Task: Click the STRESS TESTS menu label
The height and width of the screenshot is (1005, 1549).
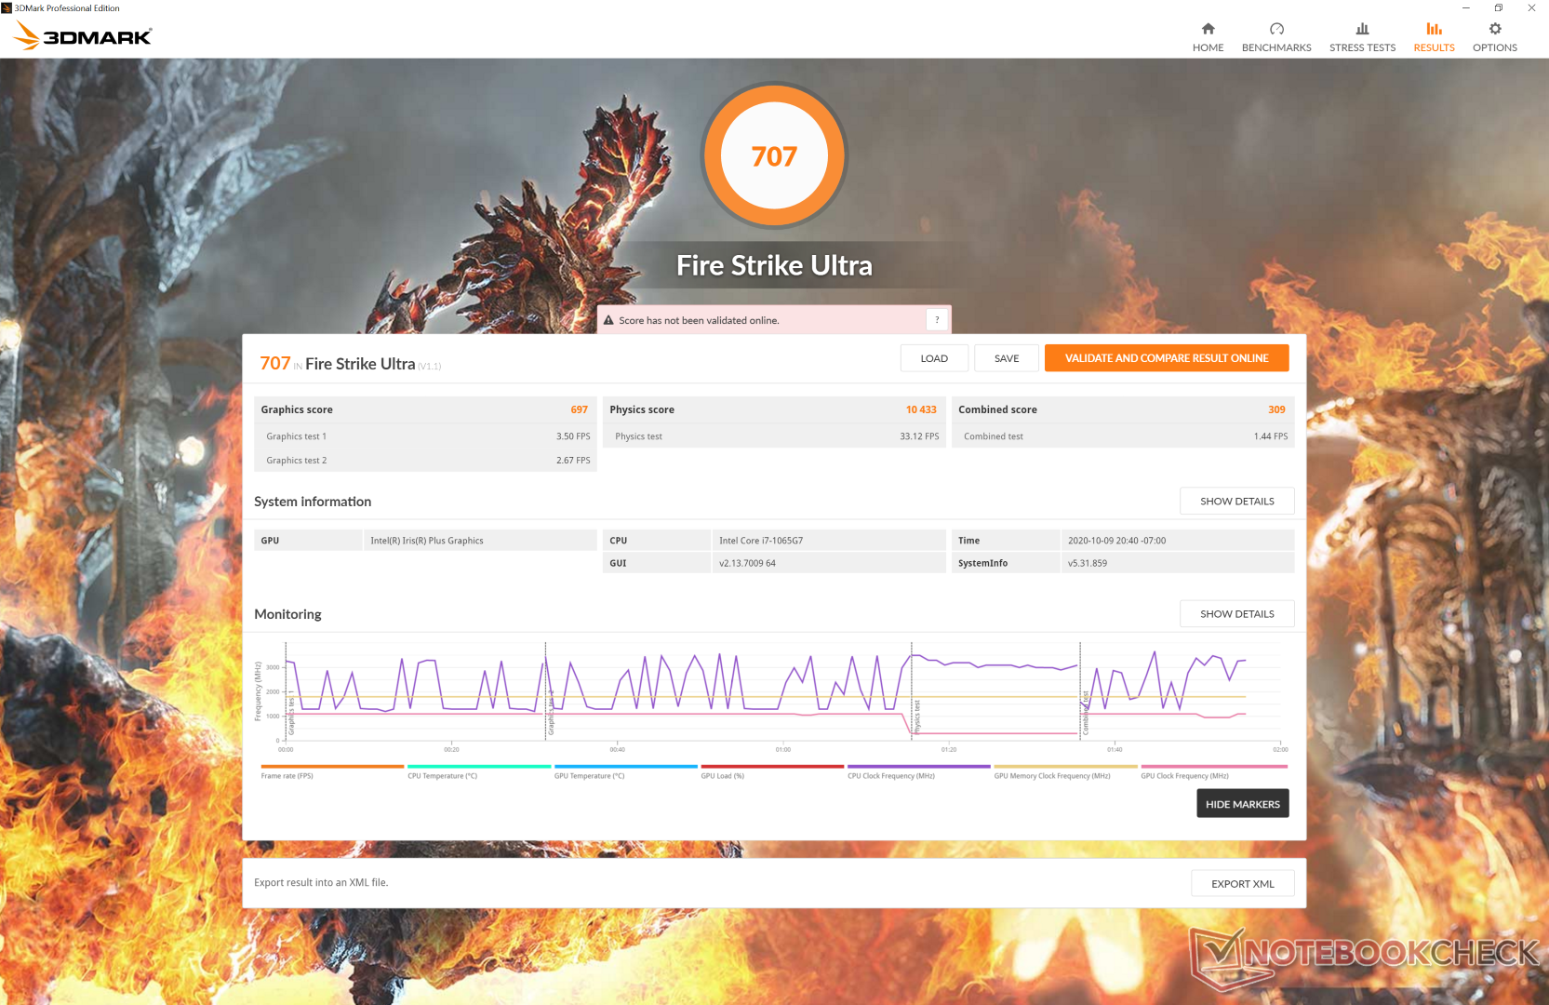Action: 1362,47
